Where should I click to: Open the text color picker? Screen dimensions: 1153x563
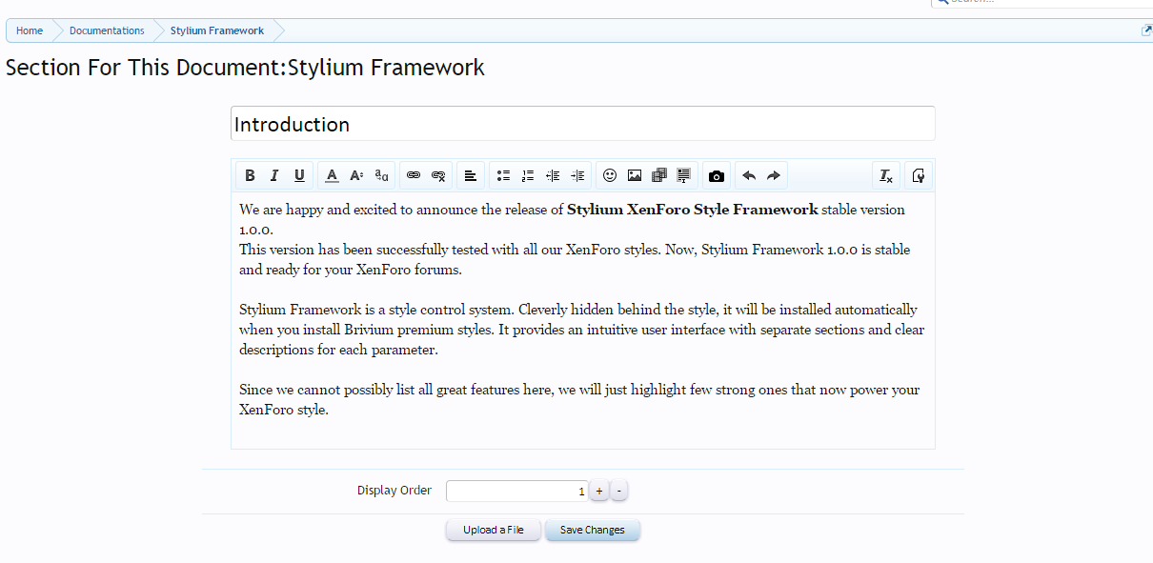[332, 175]
